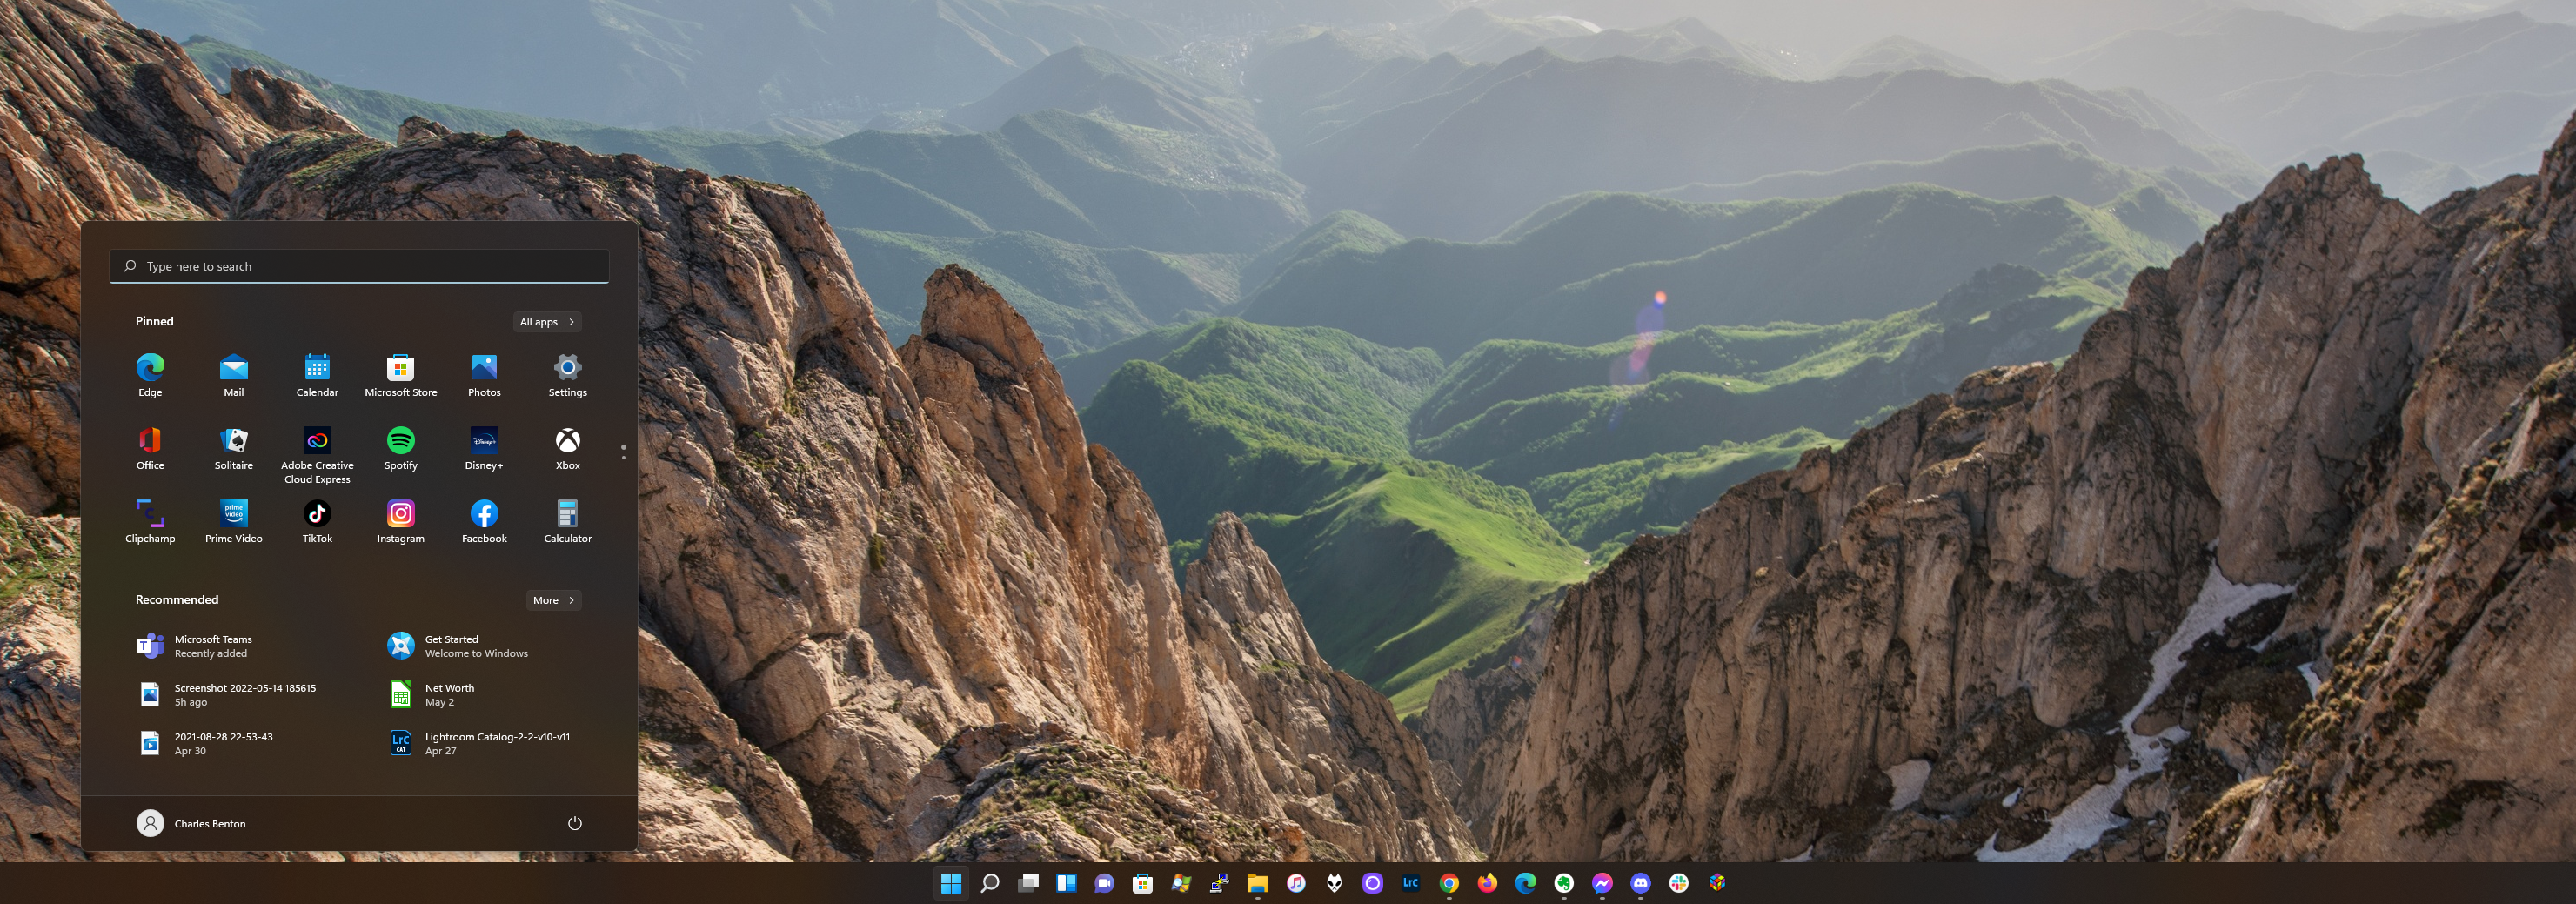Go to next pinned apps page dots
2576x904 pixels.
[x=623, y=452]
